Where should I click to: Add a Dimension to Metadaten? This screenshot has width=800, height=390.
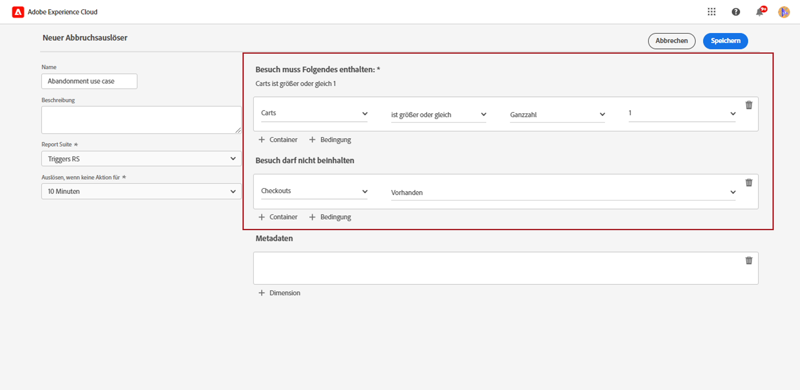click(279, 293)
